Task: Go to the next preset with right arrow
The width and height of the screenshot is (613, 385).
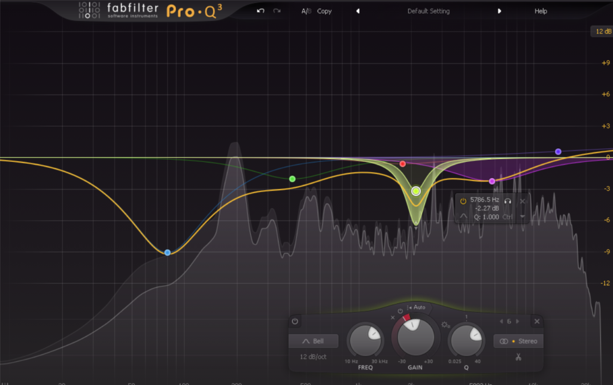Action: coord(499,11)
